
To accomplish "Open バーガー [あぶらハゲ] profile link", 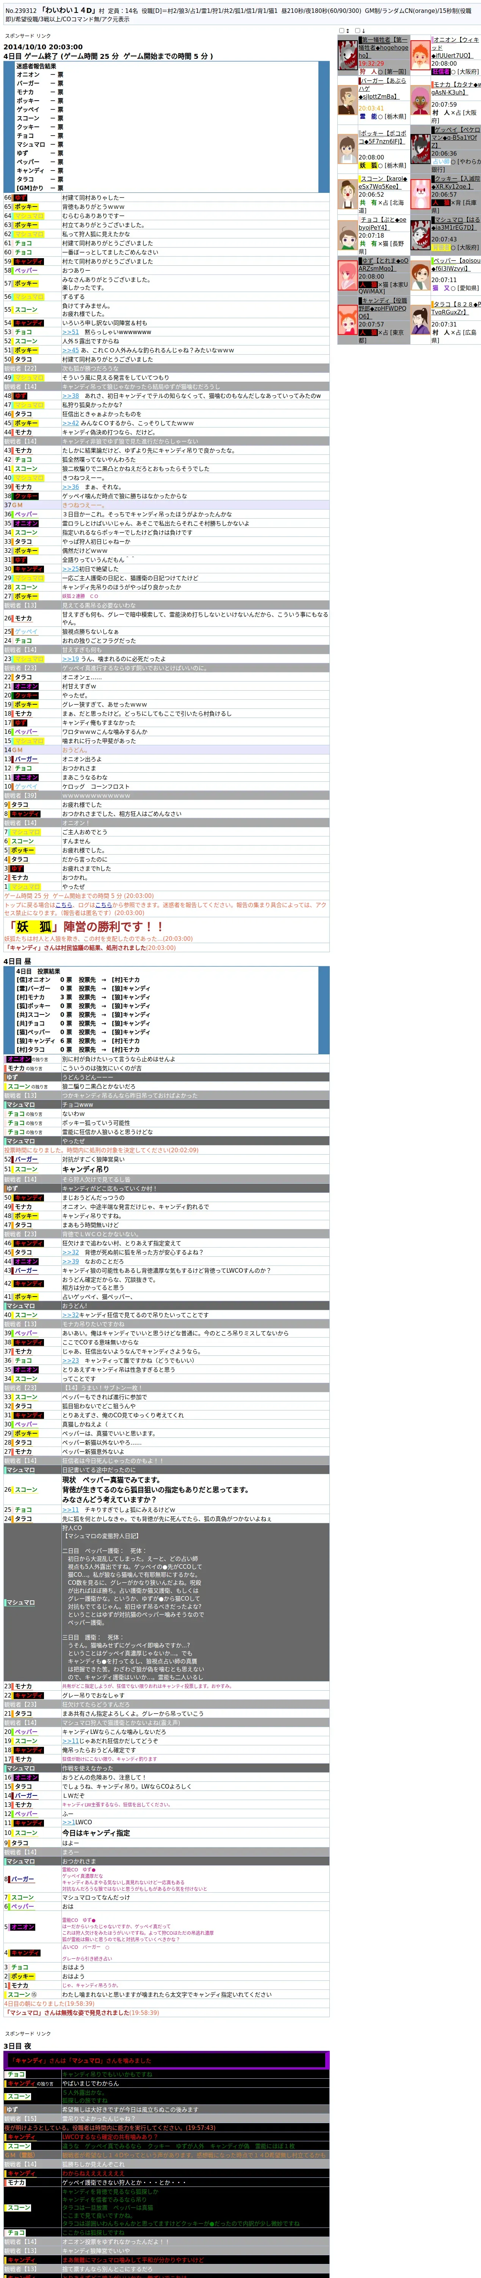I will 382,88.
